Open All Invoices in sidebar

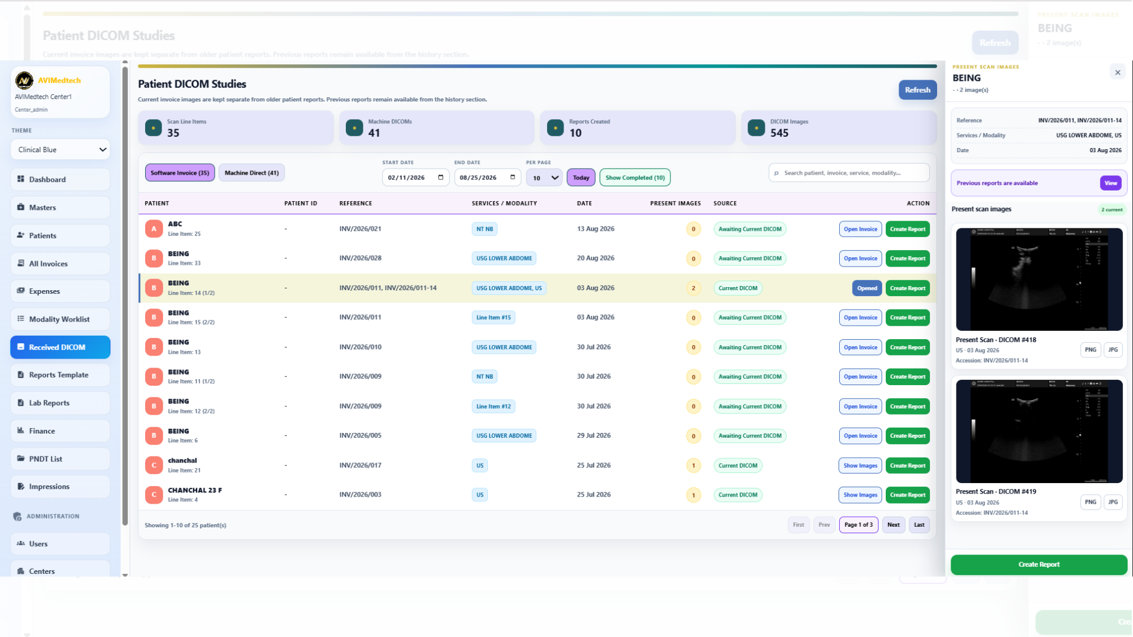(60, 264)
